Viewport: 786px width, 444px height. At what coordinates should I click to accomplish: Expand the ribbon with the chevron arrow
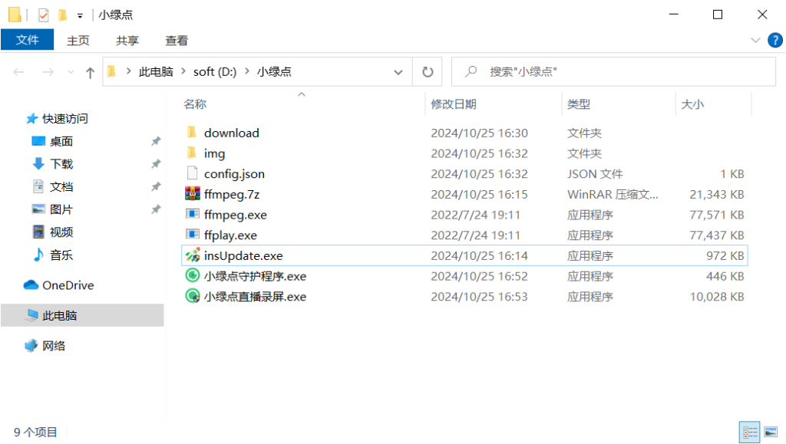click(x=756, y=40)
